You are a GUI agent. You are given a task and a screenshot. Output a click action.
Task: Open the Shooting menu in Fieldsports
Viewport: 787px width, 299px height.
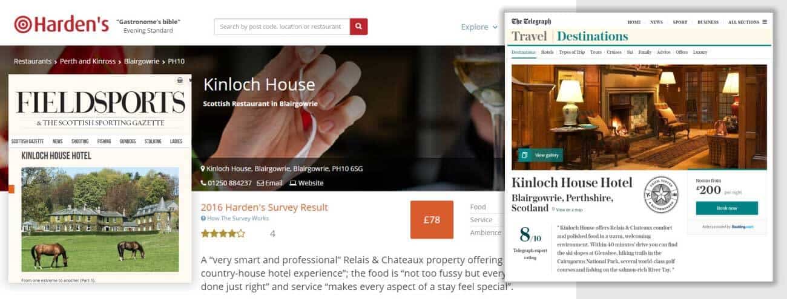pyautogui.click(x=80, y=141)
